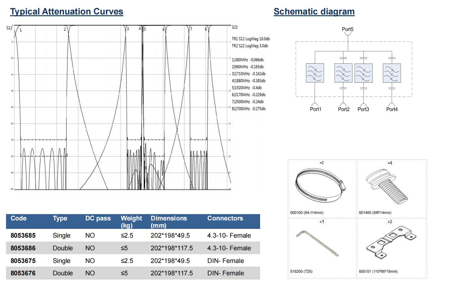Screen dimensions: 459x291
Task: Click marker legend entry 4)1880MHz -0.383db
Action: point(248,81)
